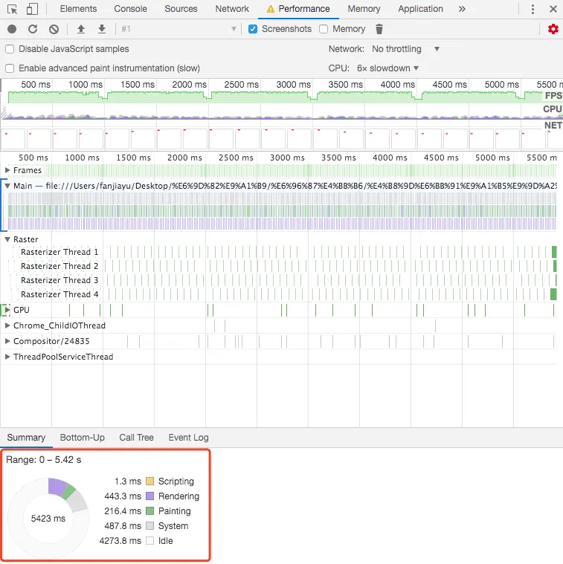The height and width of the screenshot is (564, 563).
Task: Activate the inspect element picker icon
Action: (x=12, y=9)
